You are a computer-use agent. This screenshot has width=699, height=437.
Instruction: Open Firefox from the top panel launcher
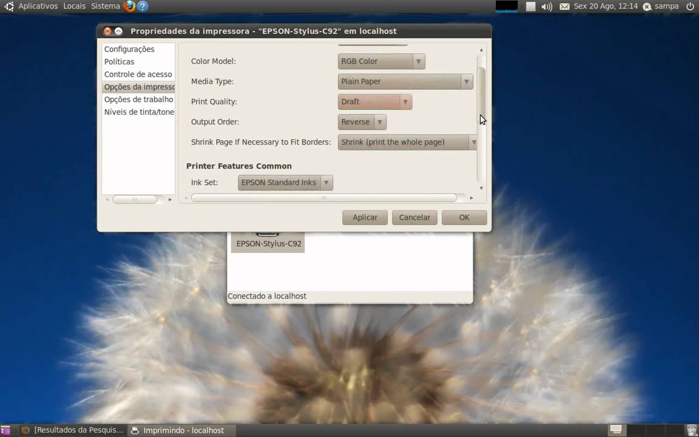129,6
